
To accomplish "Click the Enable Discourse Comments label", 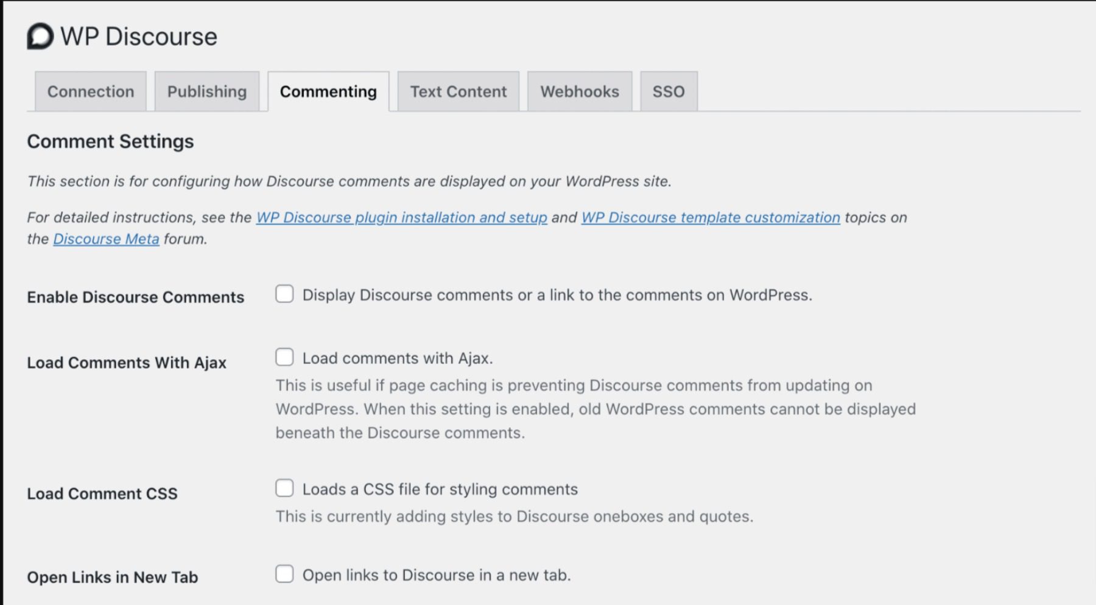I will tap(135, 297).
